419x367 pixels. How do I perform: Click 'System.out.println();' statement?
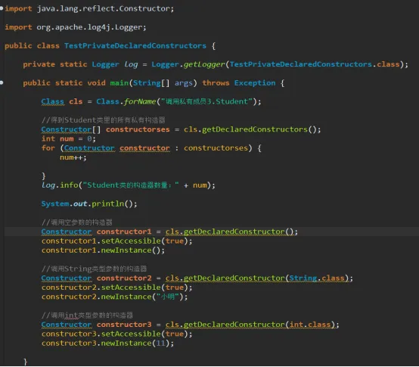click(89, 204)
